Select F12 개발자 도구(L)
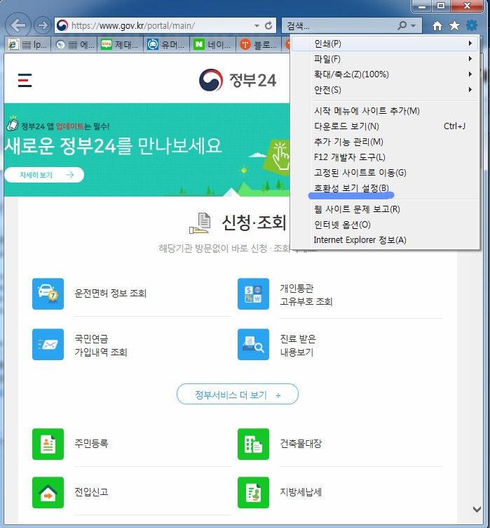Viewport: 490px width, 528px height. (385, 157)
